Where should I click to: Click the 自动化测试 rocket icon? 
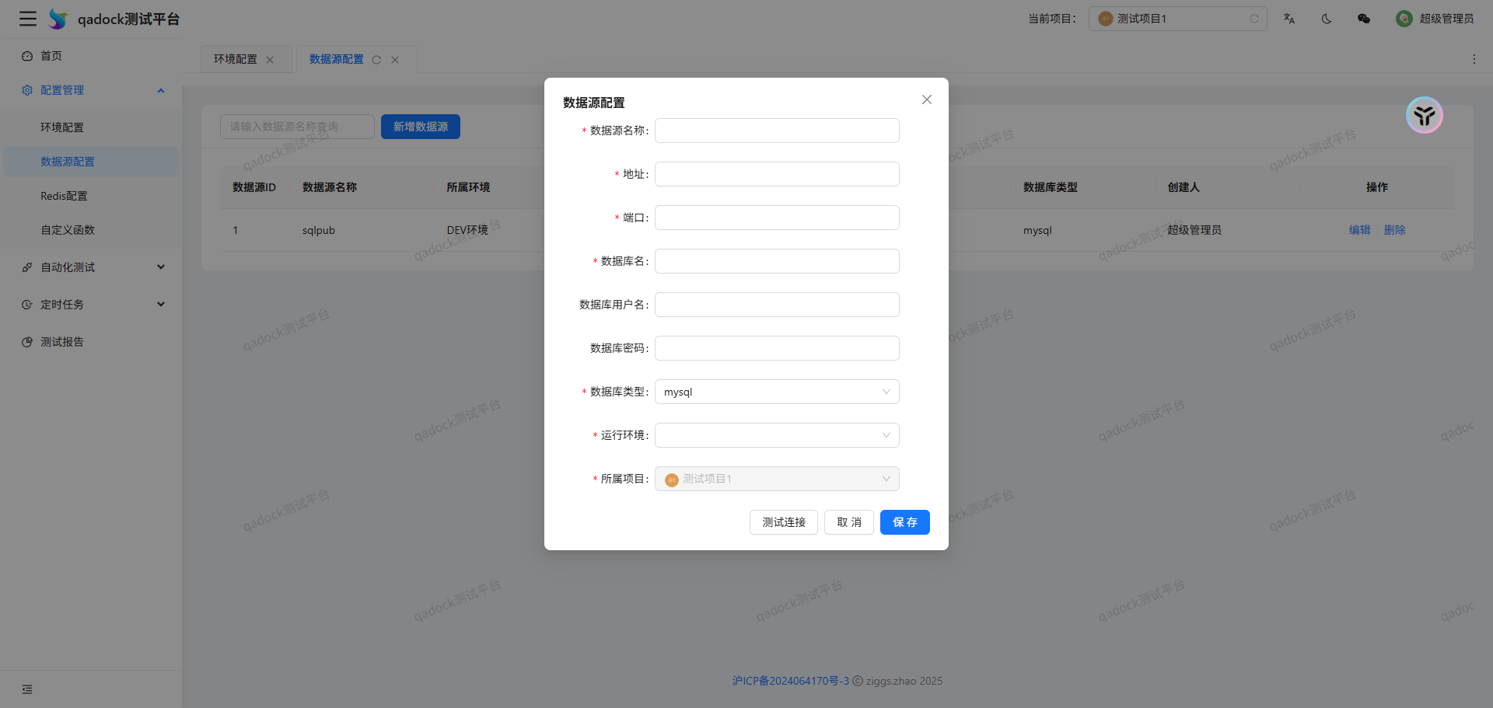coord(27,267)
